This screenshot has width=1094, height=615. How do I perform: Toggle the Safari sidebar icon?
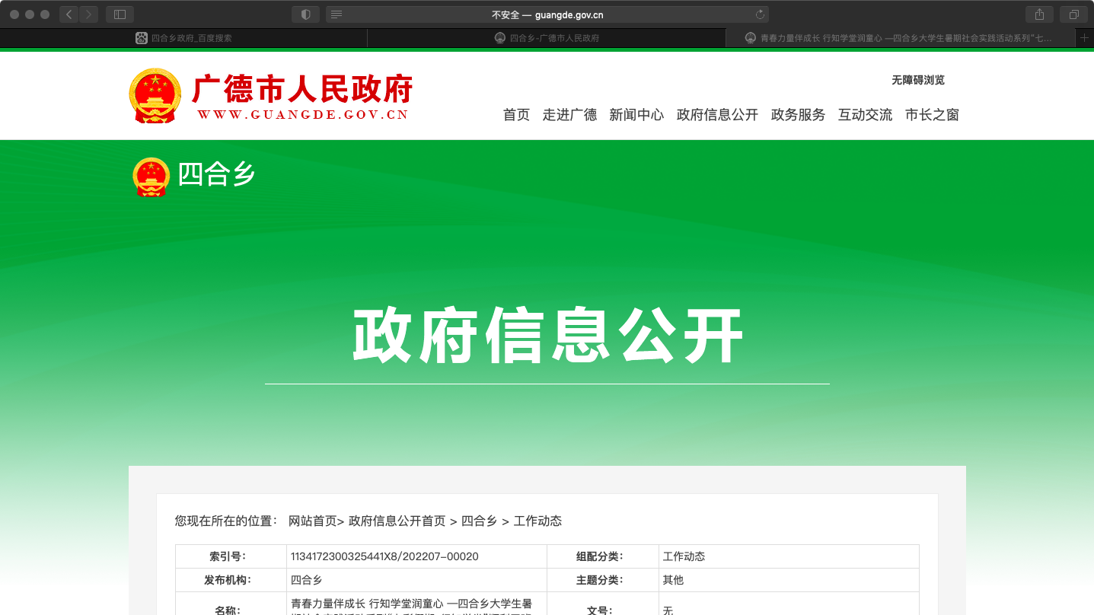[120, 14]
